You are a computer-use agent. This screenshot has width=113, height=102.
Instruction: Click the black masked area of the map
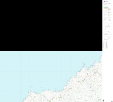51,25
